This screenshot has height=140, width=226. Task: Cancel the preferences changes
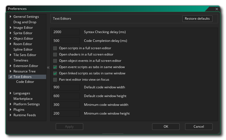(199, 127)
